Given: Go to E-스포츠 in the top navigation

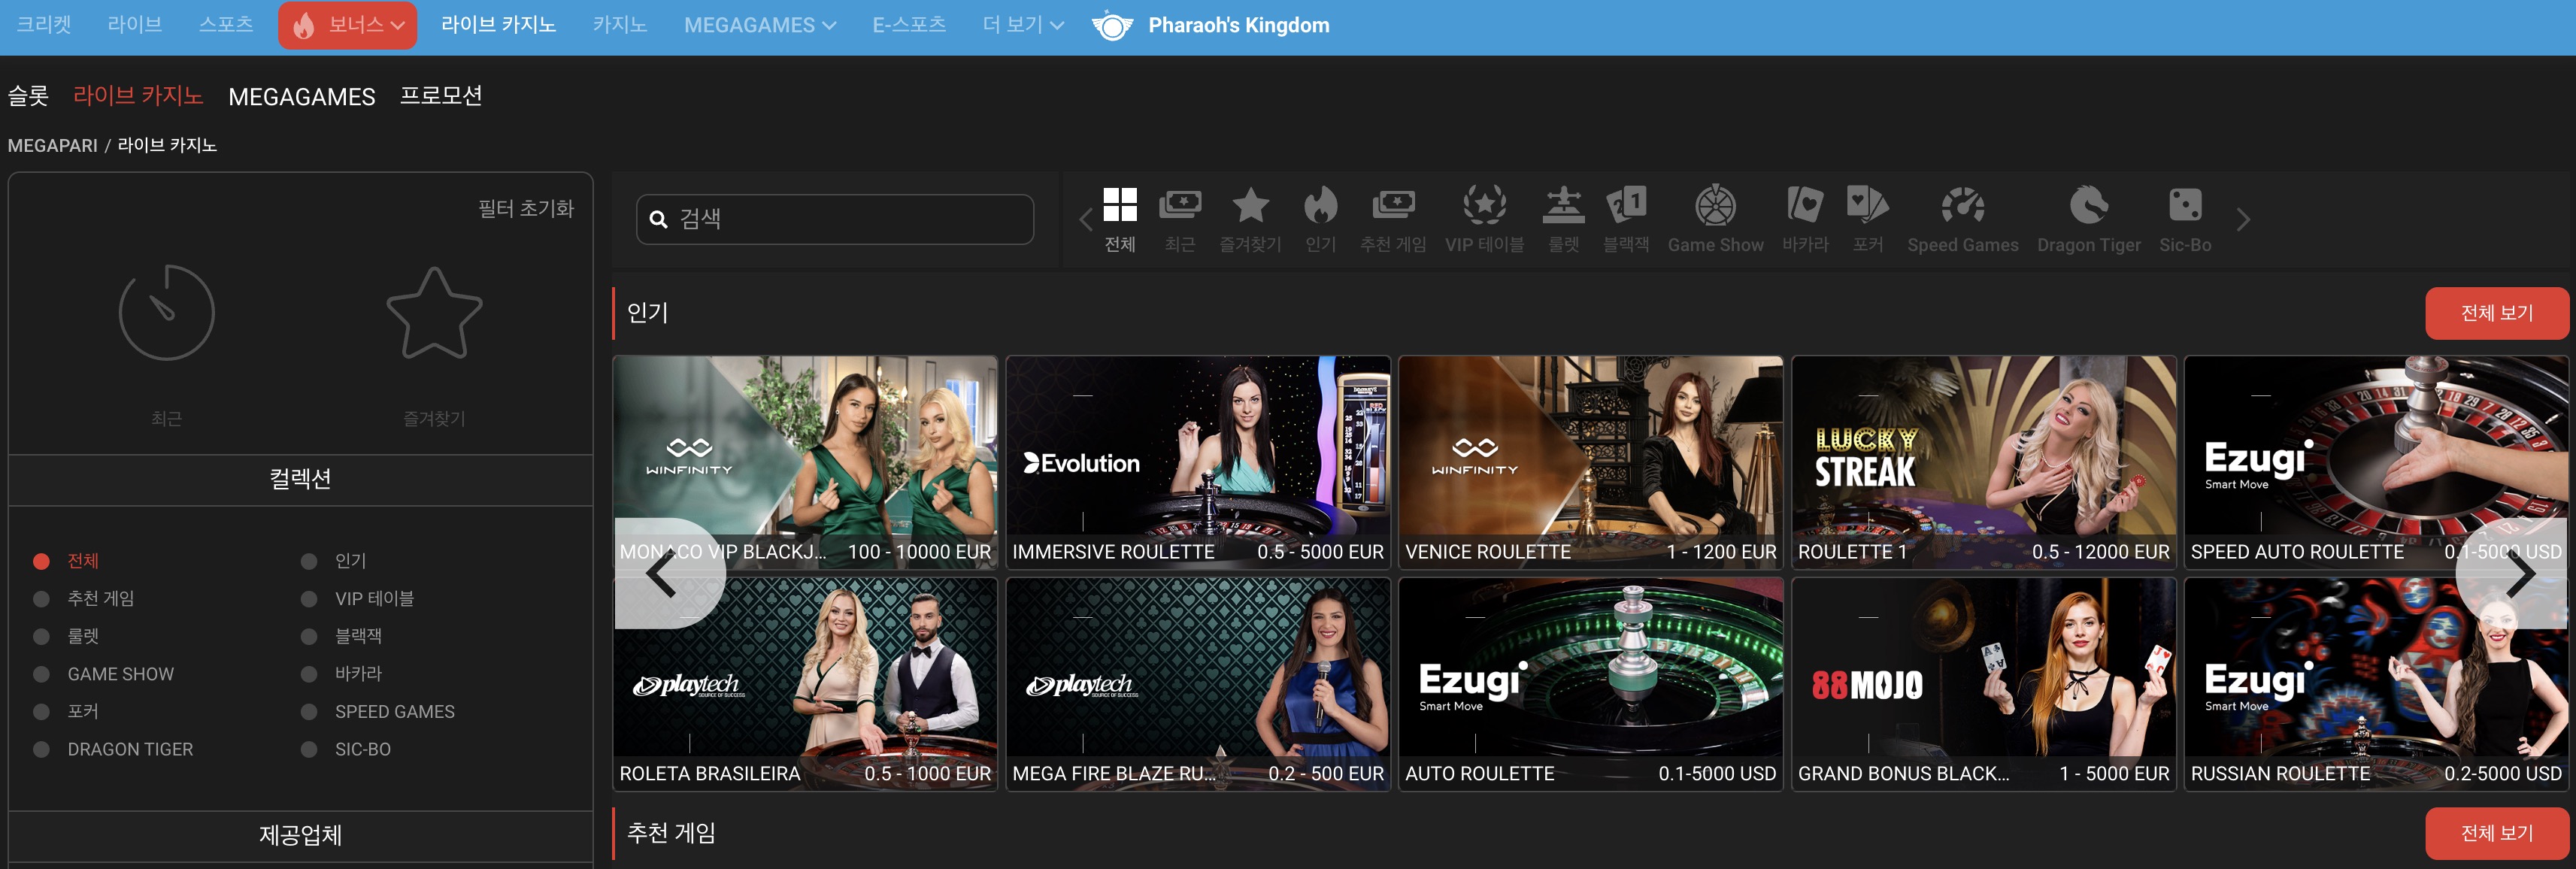Looking at the screenshot, I should [x=909, y=25].
